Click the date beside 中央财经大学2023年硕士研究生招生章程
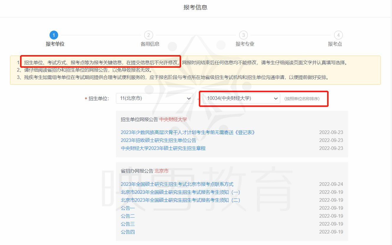 point(331,148)
